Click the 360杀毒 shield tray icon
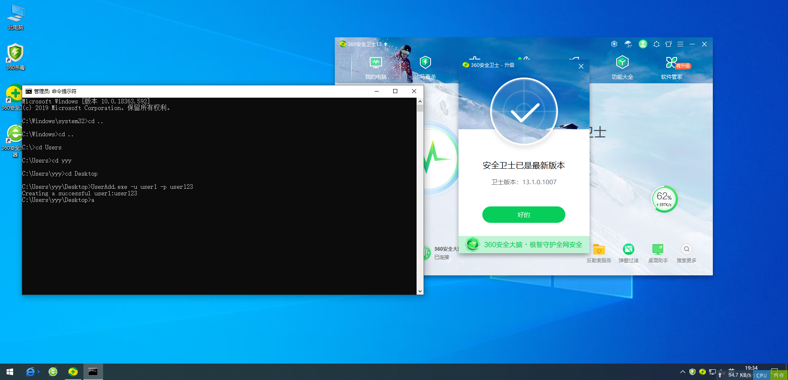 pyautogui.click(x=692, y=372)
